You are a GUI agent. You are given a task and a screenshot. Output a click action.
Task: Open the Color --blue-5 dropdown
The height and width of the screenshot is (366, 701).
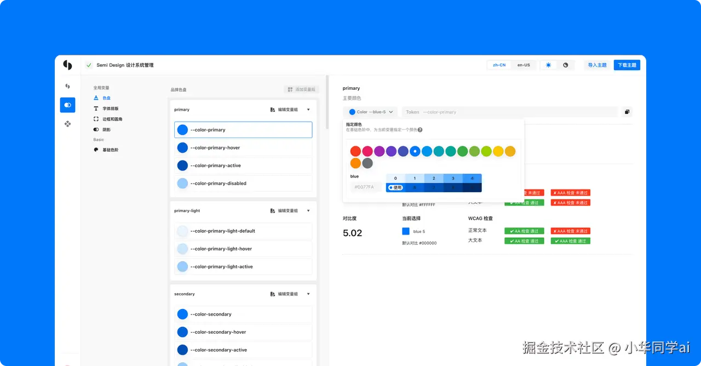pos(370,112)
